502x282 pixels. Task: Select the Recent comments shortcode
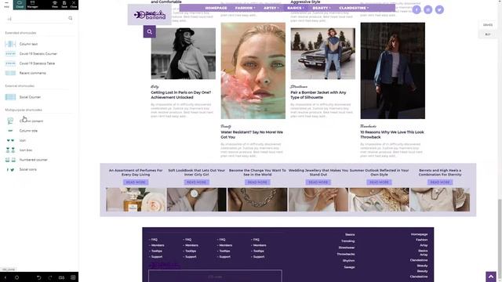(25, 73)
